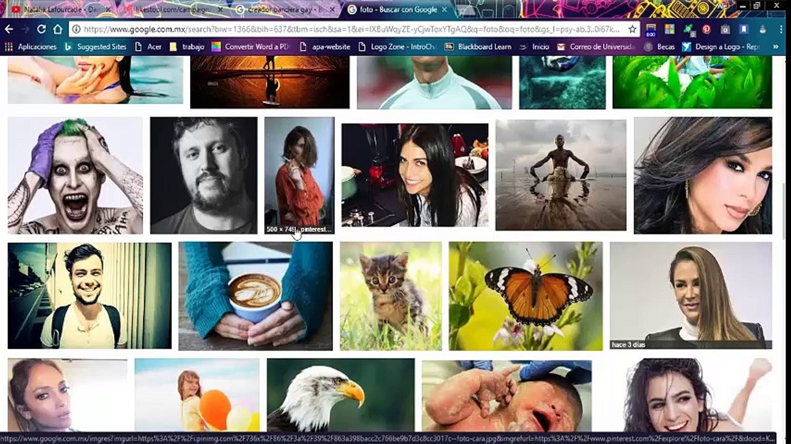
Task: Open the Becas bookmark
Action: [659, 47]
